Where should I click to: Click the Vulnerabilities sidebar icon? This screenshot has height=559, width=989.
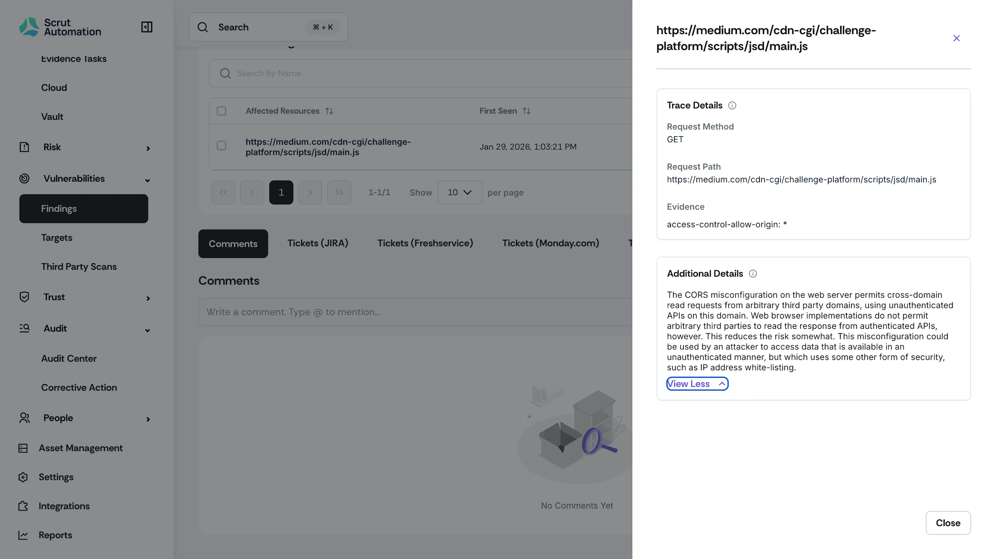pyautogui.click(x=24, y=178)
